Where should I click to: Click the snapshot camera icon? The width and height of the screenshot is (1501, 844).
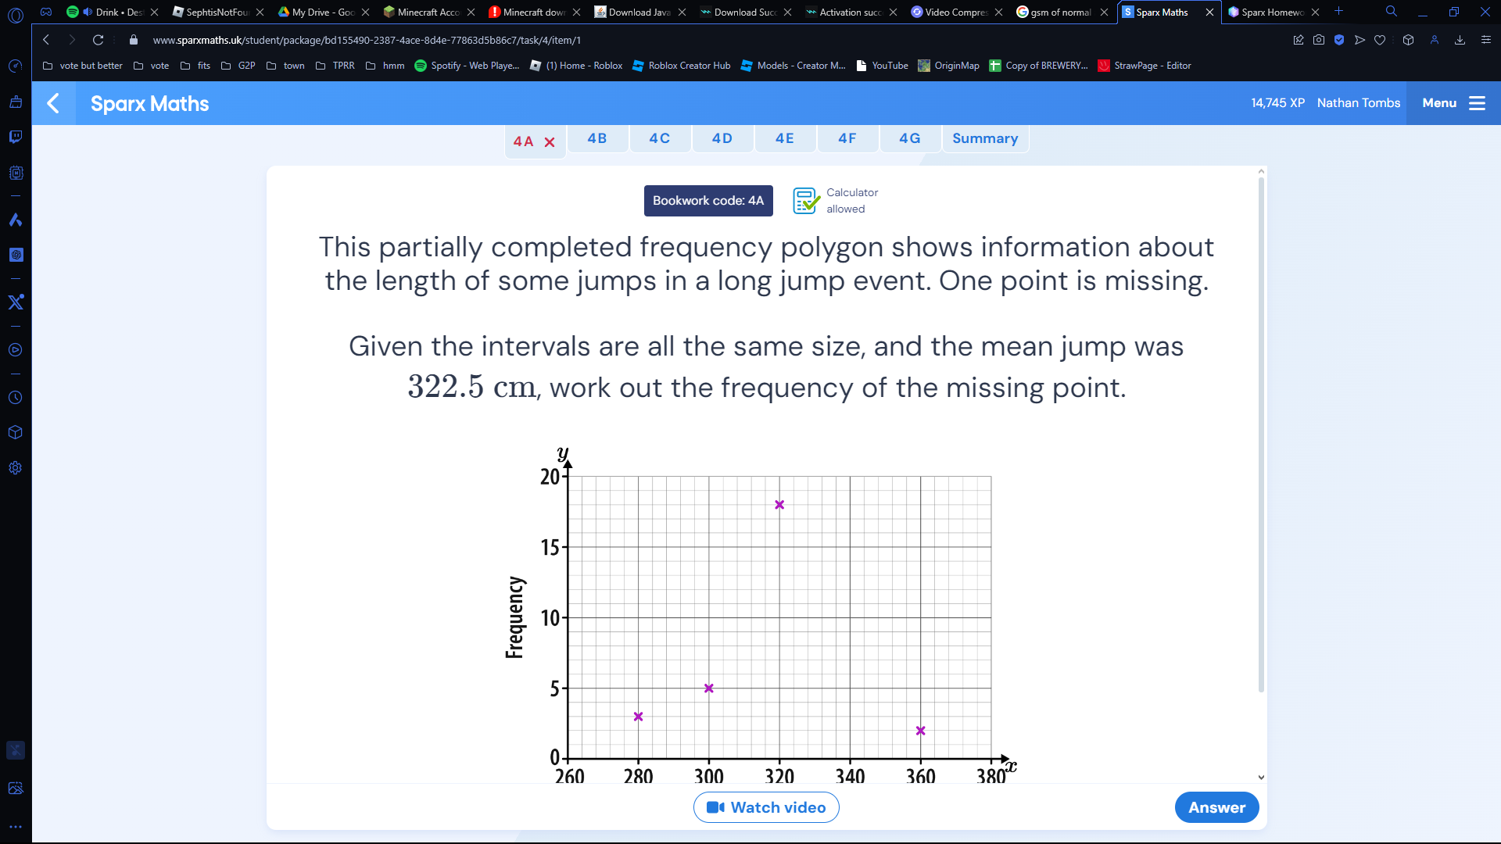pos(1319,40)
